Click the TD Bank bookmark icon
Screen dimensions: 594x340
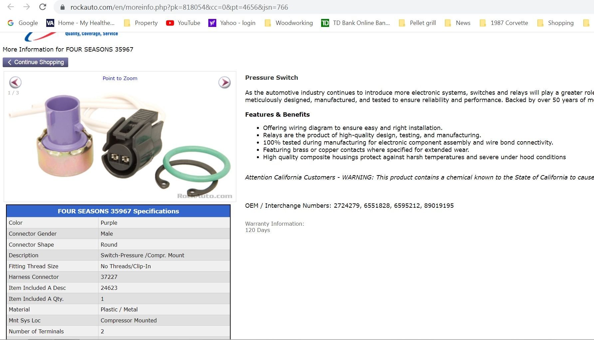click(323, 23)
